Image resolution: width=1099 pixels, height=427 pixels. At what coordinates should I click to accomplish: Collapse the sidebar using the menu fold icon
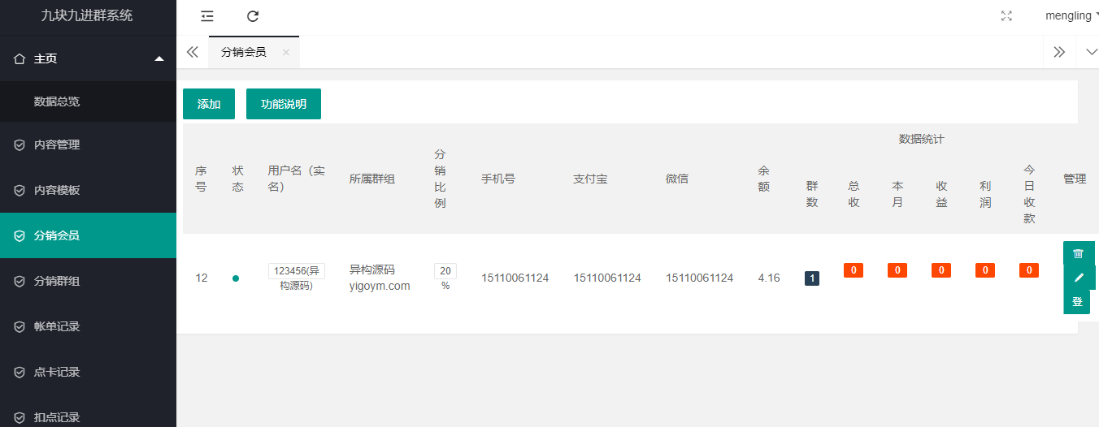coord(207,16)
